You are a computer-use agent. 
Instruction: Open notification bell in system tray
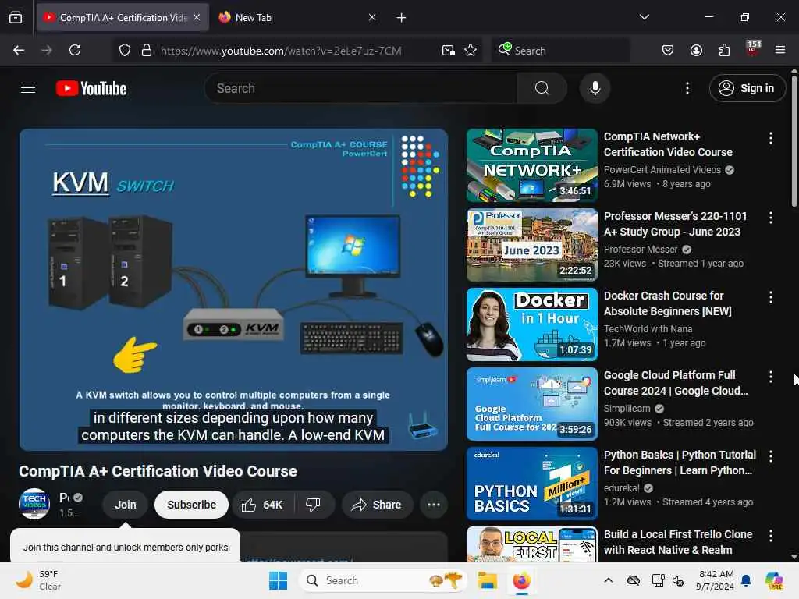(746, 580)
